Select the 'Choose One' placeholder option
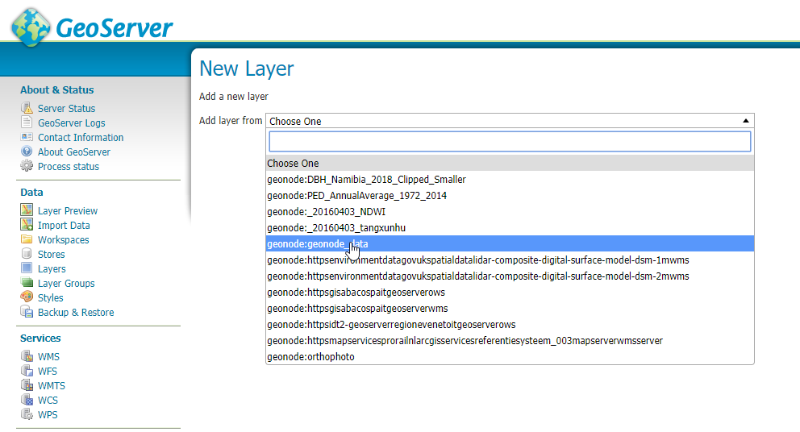Screen dimensions: 800x432 [510, 164]
